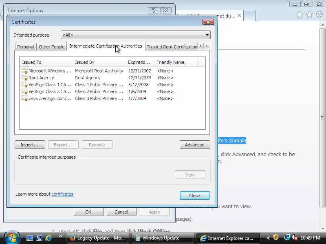The width and height of the screenshot is (326, 244).
Task: Close the browser tab with X icon
Action: click(239, 15)
